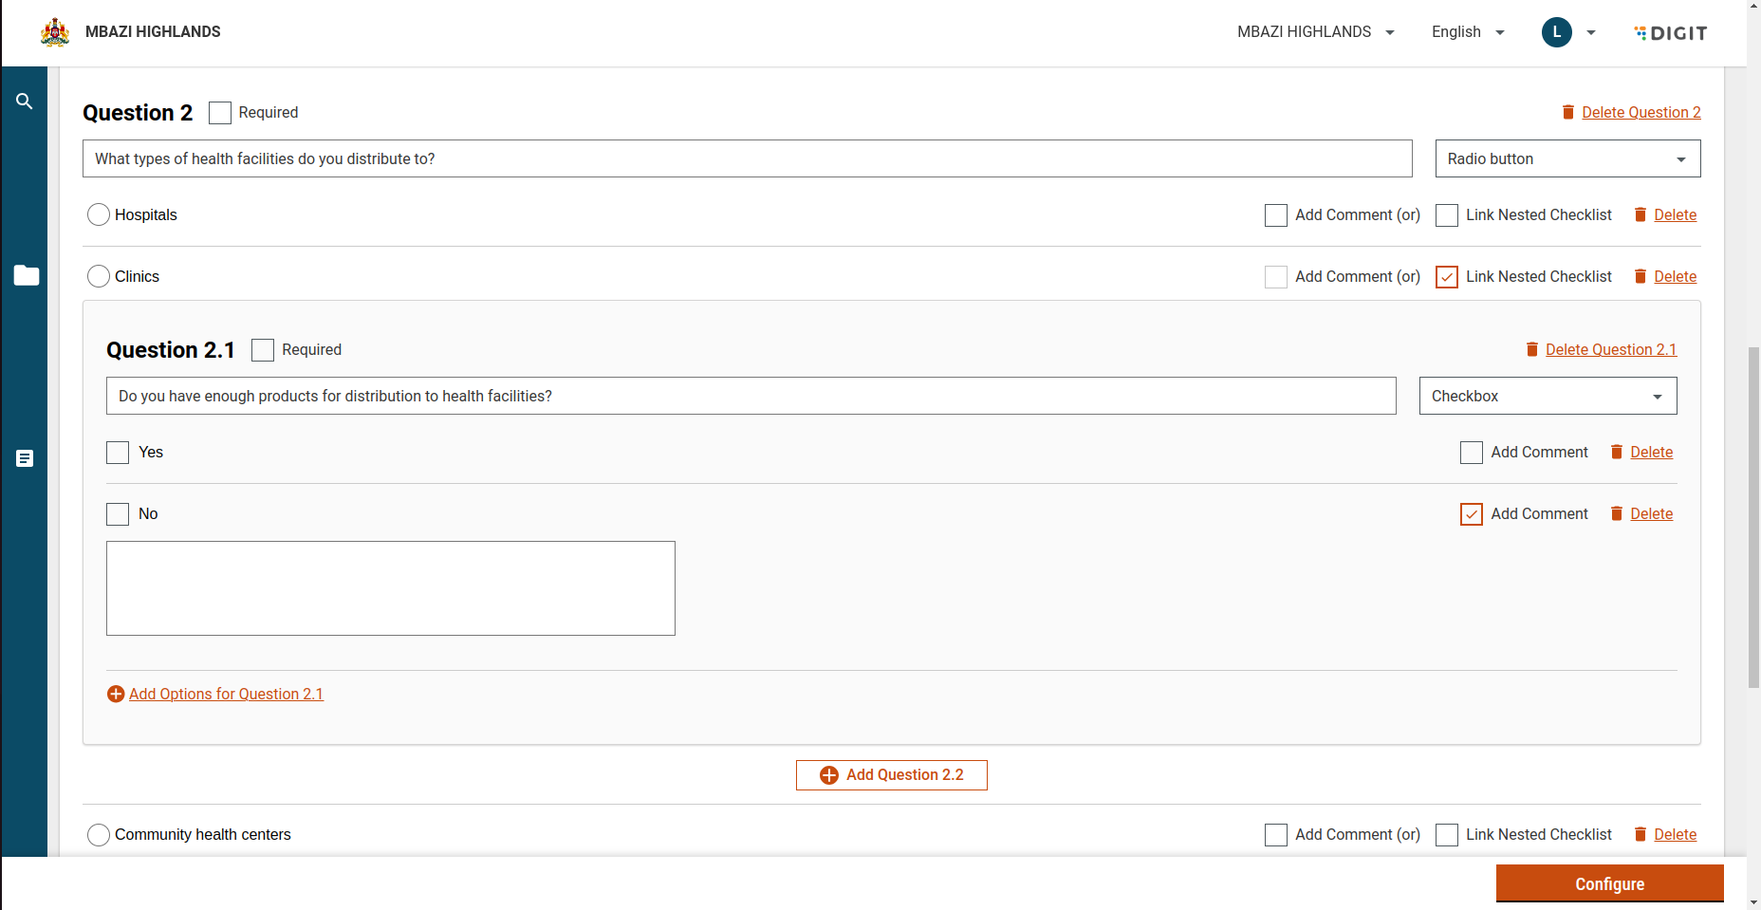Image resolution: width=1761 pixels, height=910 pixels.
Task: Uncheck Link Nested Checklist for Clinics
Action: [x=1447, y=277]
